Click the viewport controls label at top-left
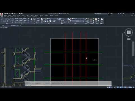Image resolution: width=135 pixels, height=101 pixels. pyautogui.click(x=4, y=27)
